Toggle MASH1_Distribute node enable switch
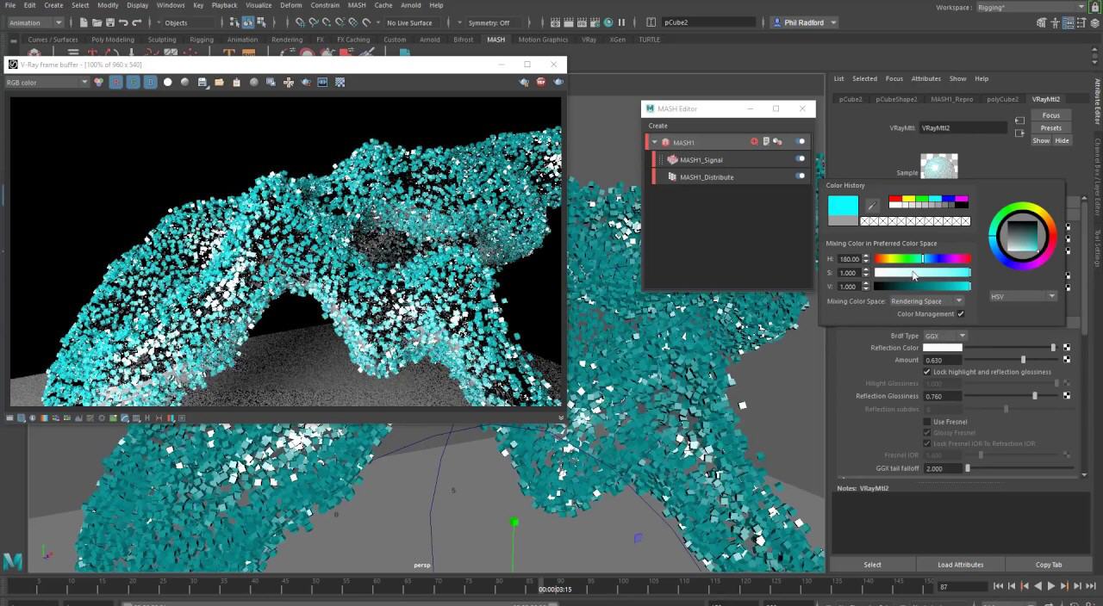The height and width of the screenshot is (606, 1103). point(801,176)
